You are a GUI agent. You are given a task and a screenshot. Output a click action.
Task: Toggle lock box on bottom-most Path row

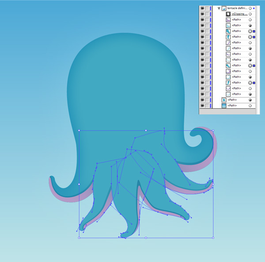207,106
